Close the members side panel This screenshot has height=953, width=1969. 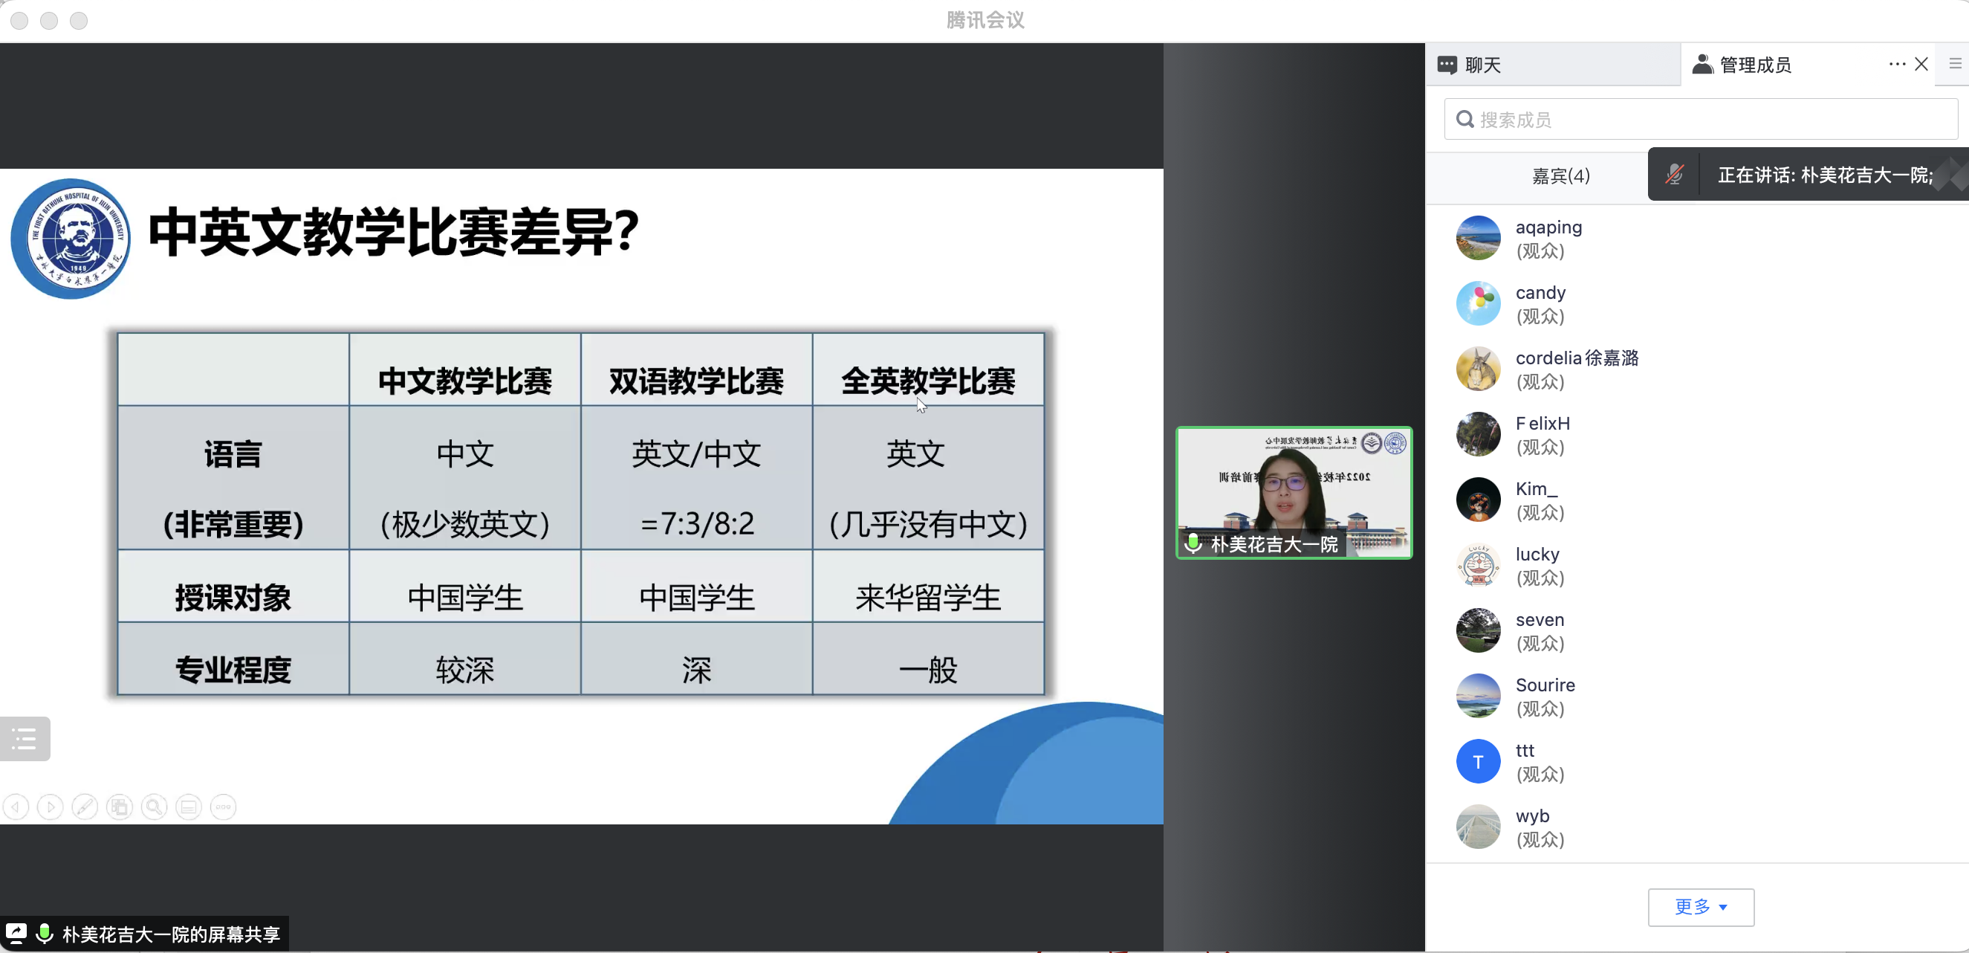coord(1921,64)
